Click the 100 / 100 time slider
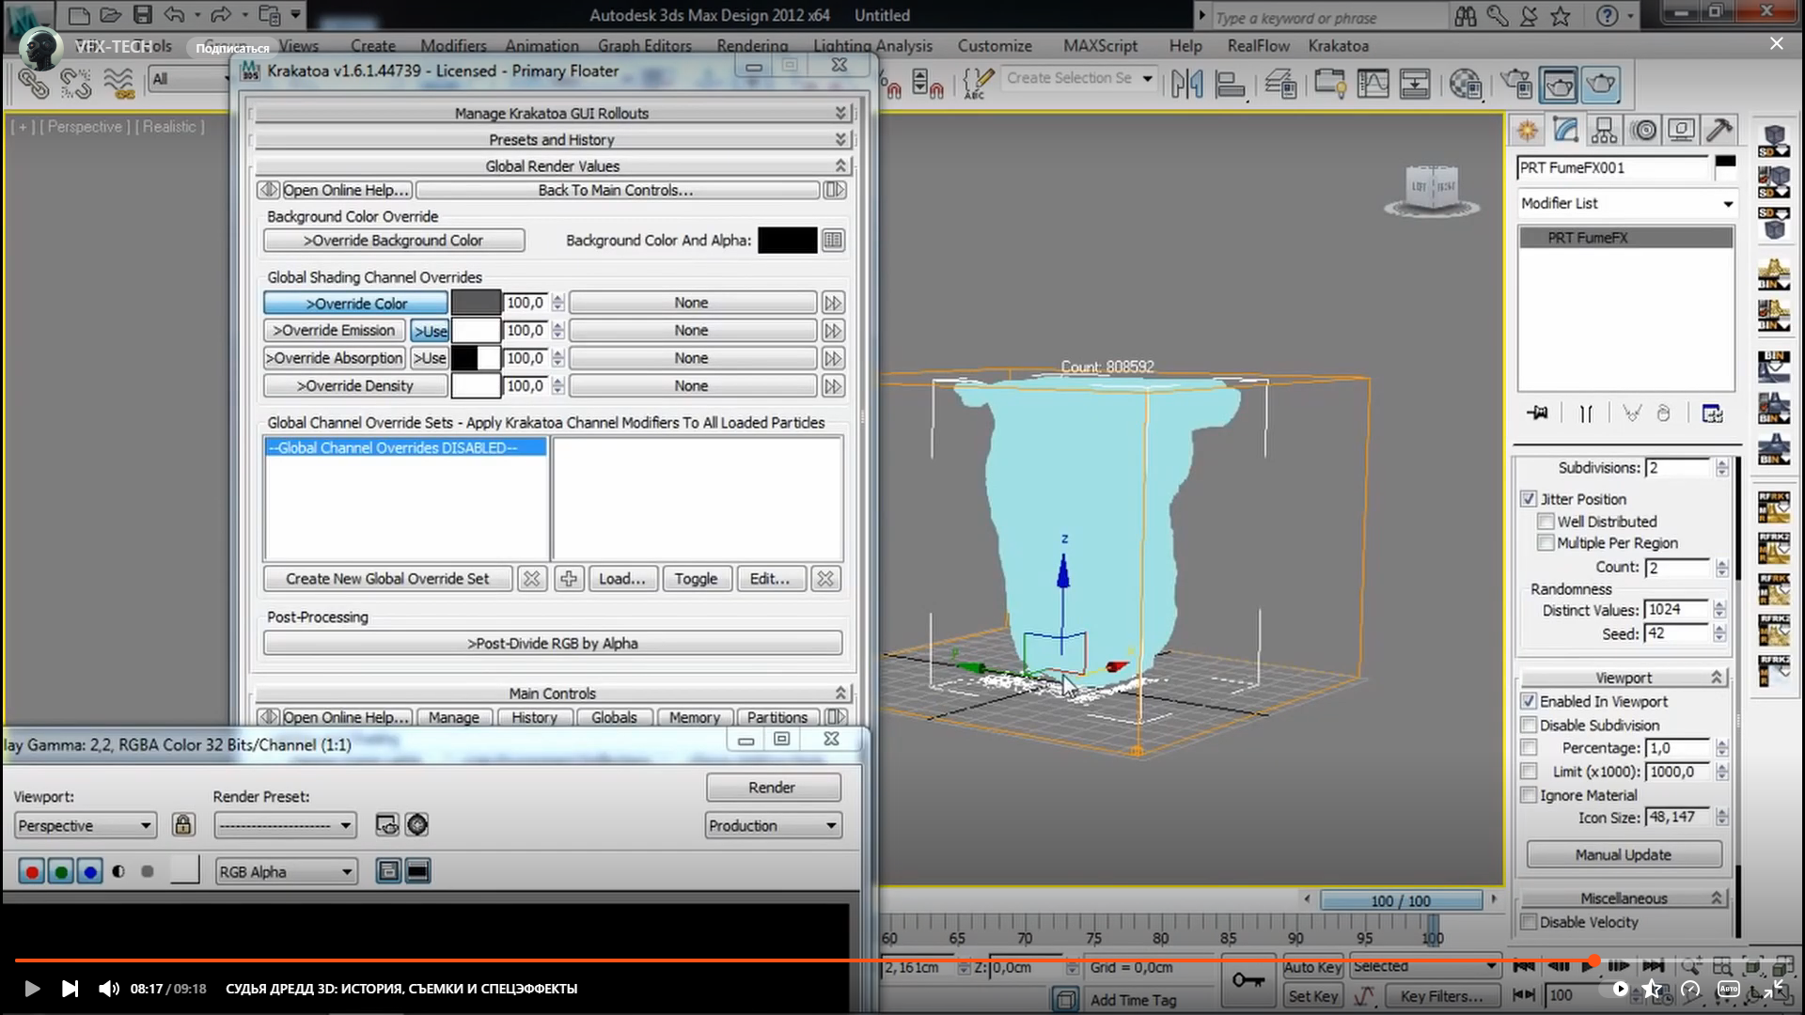Viewport: 1805px width, 1015px height. (1401, 900)
